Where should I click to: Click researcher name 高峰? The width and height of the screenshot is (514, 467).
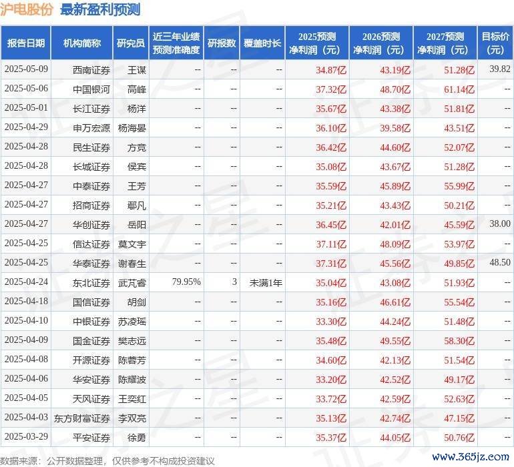(137, 89)
